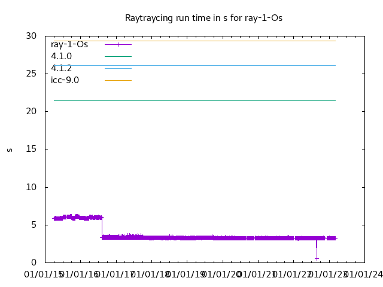Click the 01/01/17 x-axis date label
The height and width of the screenshot is (287, 383).
[115, 274]
